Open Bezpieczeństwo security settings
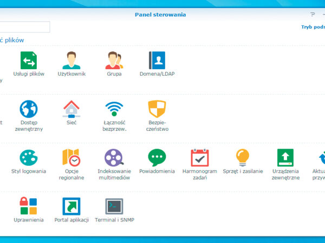The image size is (325, 243). pyautogui.click(x=157, y=110)
